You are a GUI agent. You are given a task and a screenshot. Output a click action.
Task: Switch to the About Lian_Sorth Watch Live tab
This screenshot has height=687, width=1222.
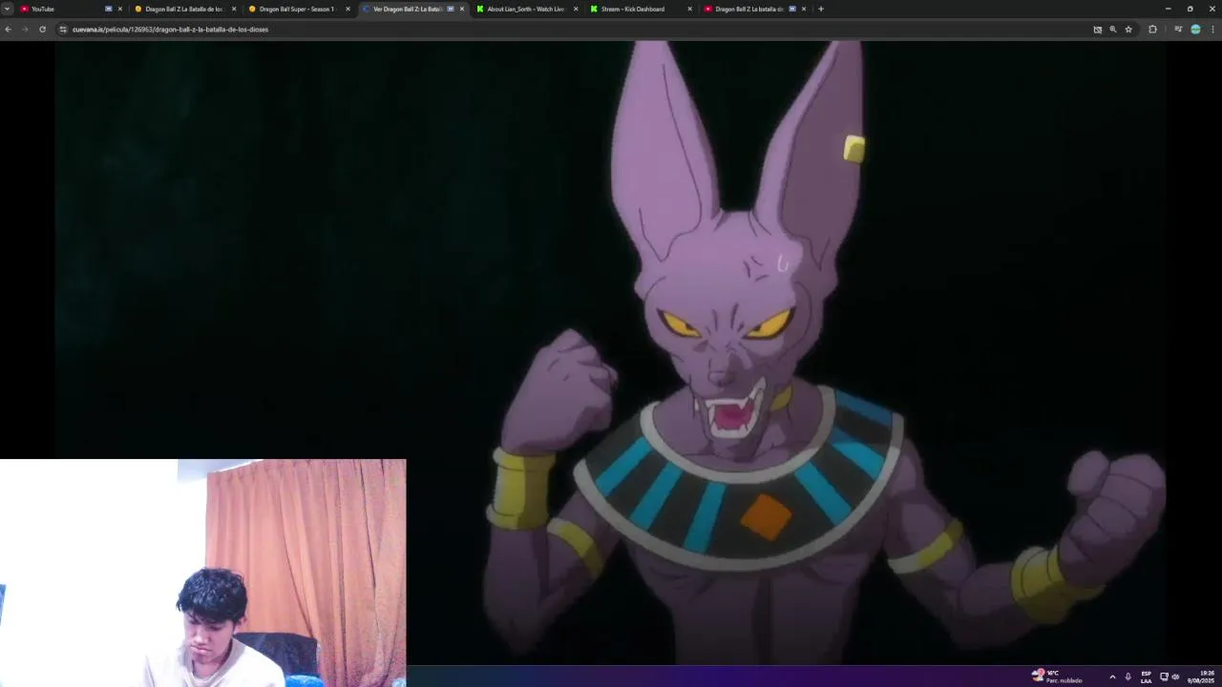[526, 9]
